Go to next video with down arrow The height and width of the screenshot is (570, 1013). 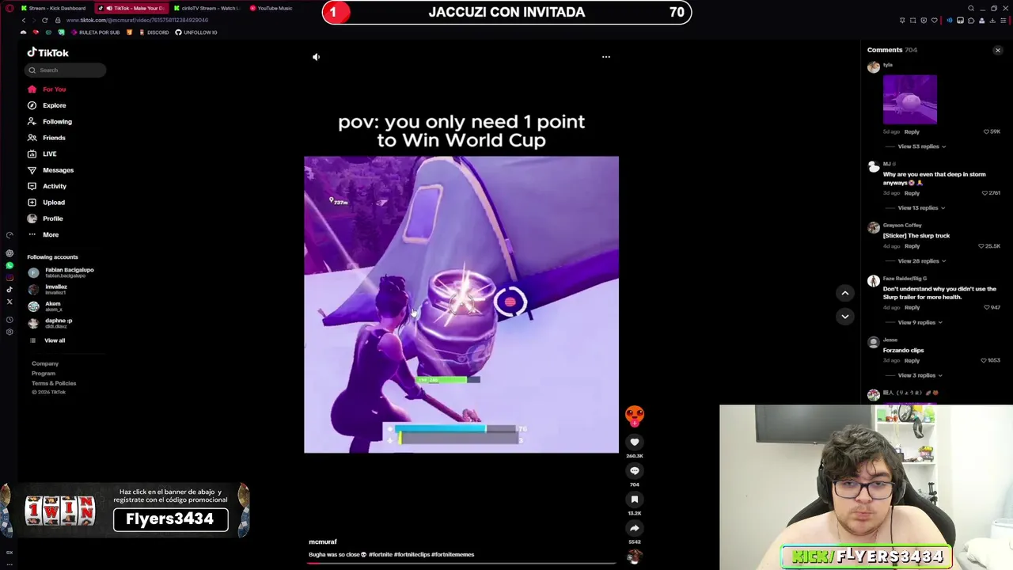click(845, 316)
